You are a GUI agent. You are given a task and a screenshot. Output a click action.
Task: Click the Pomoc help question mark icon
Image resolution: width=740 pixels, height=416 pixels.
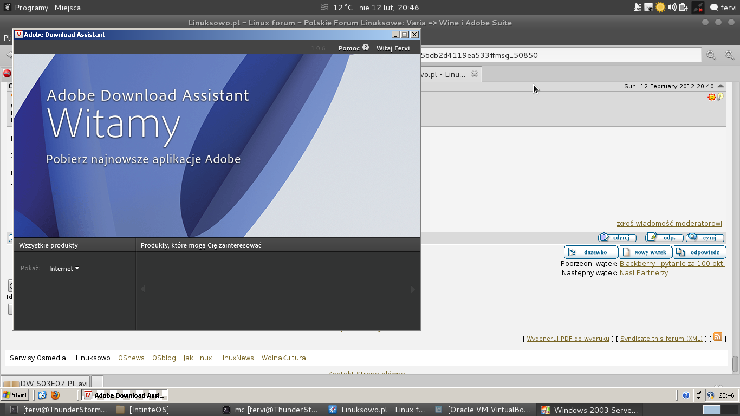click(366, 48)
